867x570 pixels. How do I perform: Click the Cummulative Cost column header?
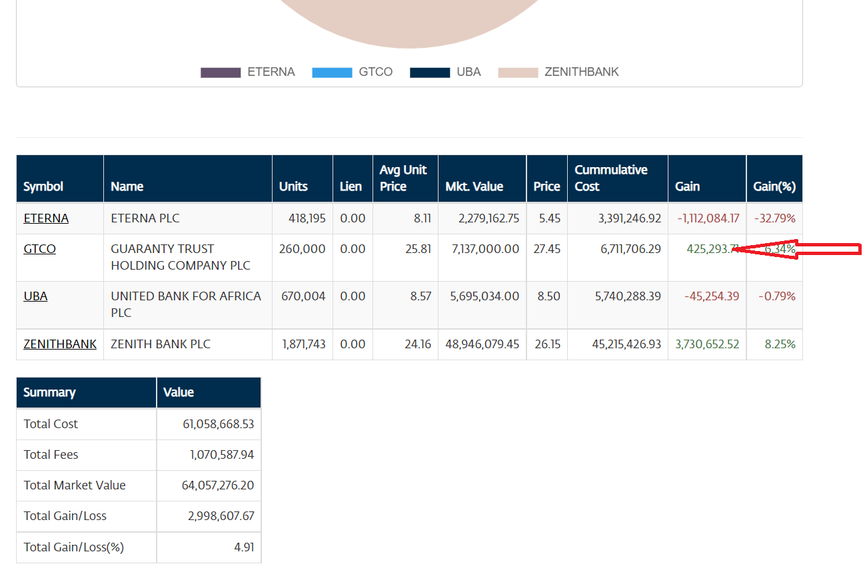[618, 178]
